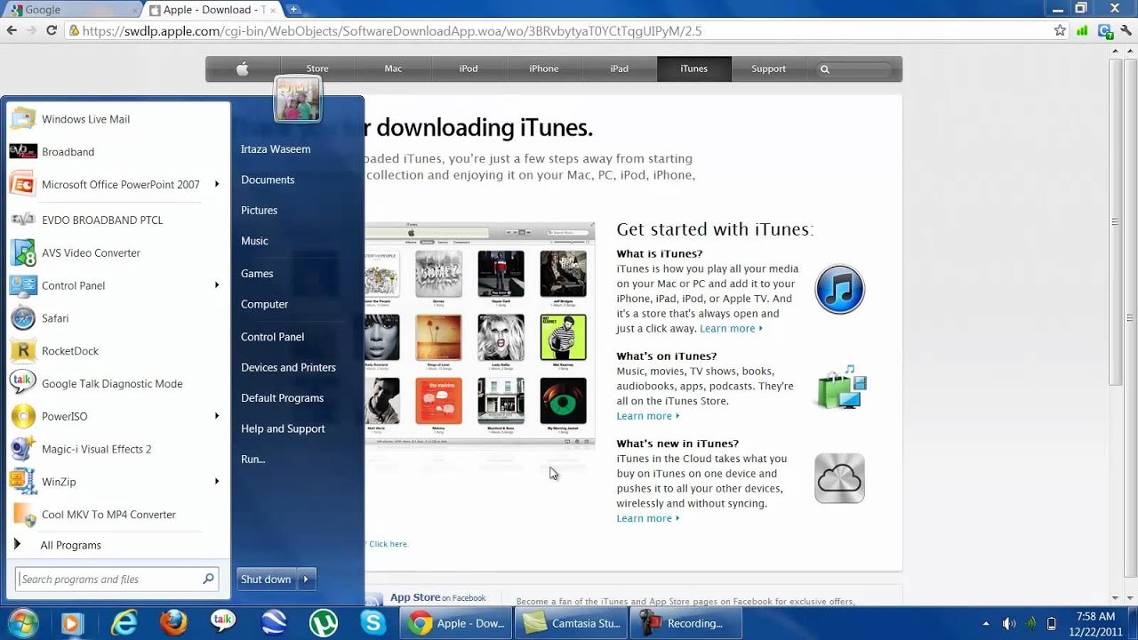Viewport: 1138px width, 640px height.
Task: Open Chrome wrench settings menu
Action: tap(1127, 30)
